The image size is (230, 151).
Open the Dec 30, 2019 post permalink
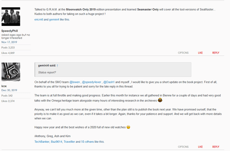click(9, 90)
